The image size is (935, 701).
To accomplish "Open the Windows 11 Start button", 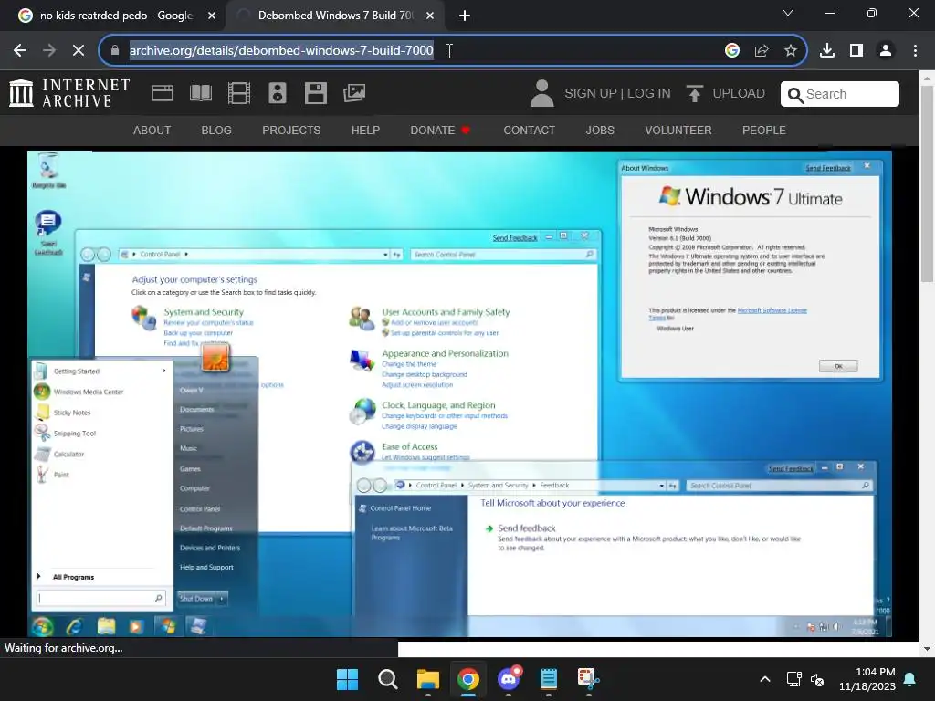I will 347,679.
